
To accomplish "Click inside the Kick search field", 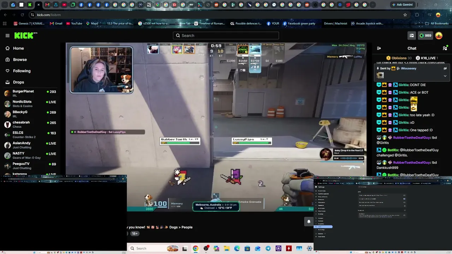I will (x=226, y=35).
